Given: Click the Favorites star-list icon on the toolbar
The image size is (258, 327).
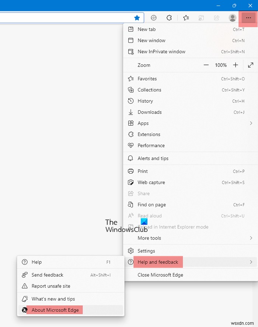Looking at the screenshot, I should [x=186, y=17].
